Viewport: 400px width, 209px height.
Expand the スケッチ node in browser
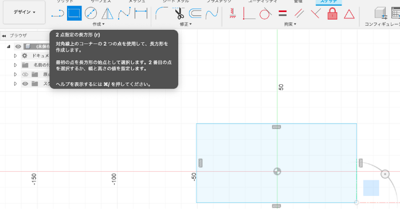click(15, 84)
